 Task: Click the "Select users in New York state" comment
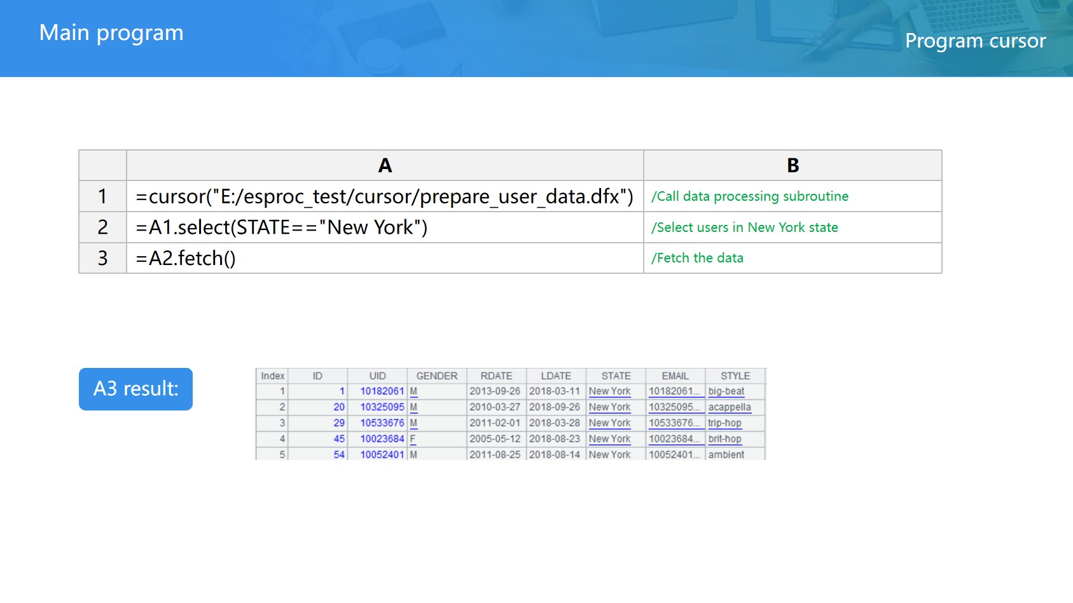744,227
